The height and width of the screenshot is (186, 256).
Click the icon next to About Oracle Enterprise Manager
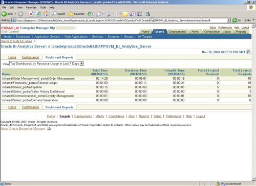tap(49, 129)
